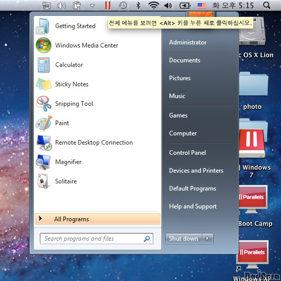
Task: Click the Parallels pause icon in menu bar
Action: pyautogui.click(x=108, y=6)
